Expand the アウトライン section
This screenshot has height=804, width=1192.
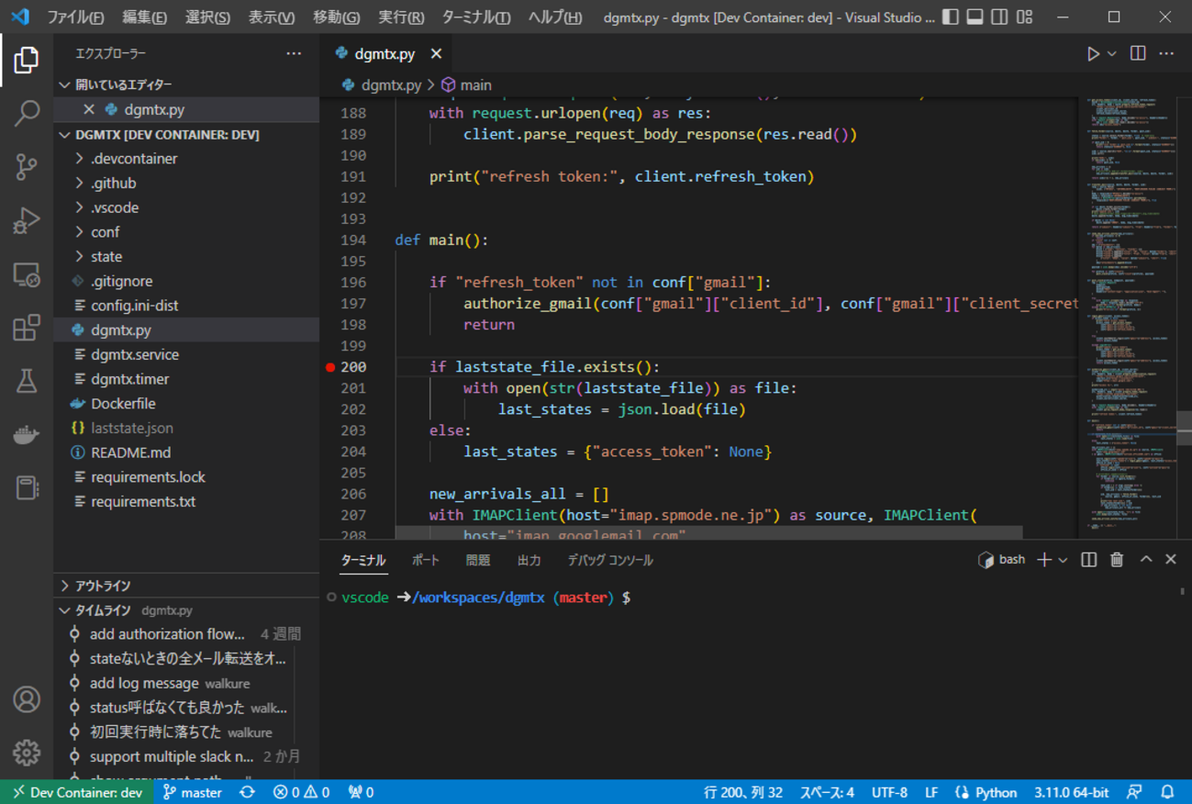tap(186, 586)
